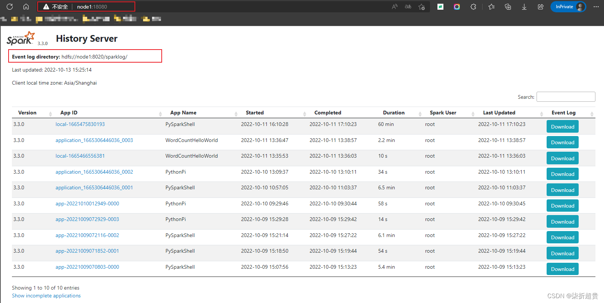Download event log for application_1665306446036_0001
The height and width of the screenshot is (303, 604).
point(563,190)
